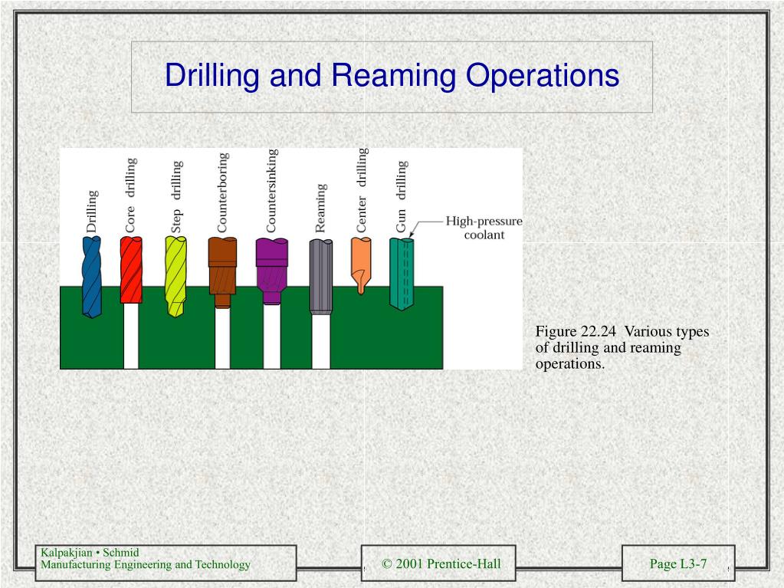The width and height of the screenshot is (784, 588).
Task: Click the white hole under the reaming tool
Action: tap(321, 341)
